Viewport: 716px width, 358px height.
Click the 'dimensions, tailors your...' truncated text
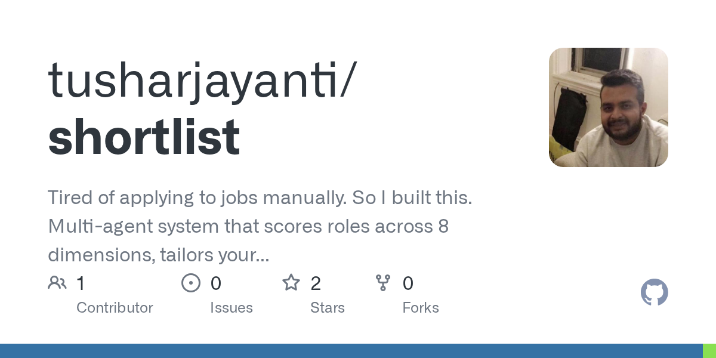click(159, 255)
